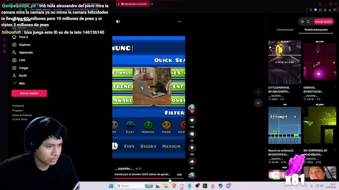
Task: Open options for the DARDOS video card
Action: (x=335, y=87)
